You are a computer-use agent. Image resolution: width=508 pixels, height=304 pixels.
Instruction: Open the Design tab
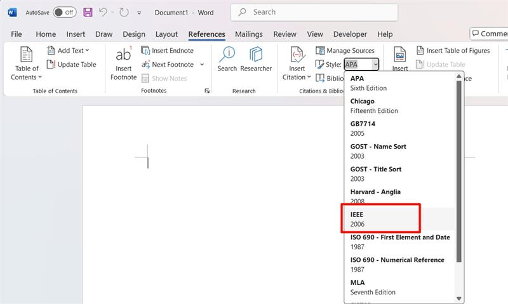point(134,34)
